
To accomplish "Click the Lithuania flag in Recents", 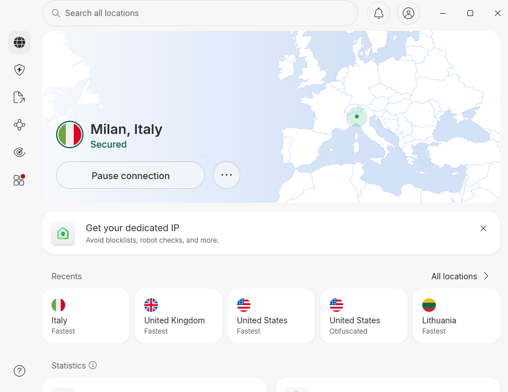I will coord(429,305).
